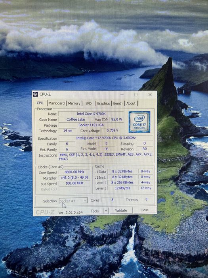Click the Threads count field 8
The width and height of the screenshot is (208, 278).
147,199
